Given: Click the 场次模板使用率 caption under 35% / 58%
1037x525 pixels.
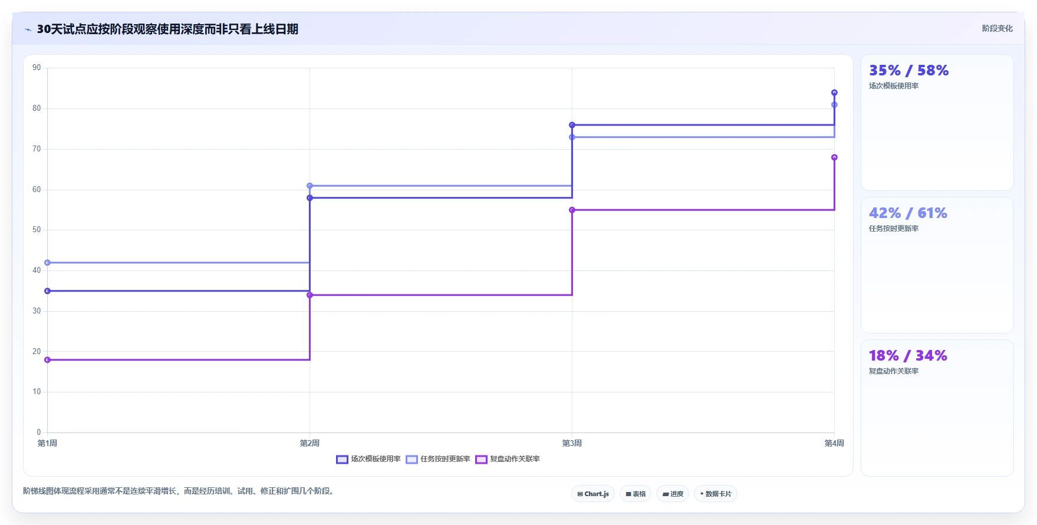Looking at the screenshot, I should tap(894, 86).
